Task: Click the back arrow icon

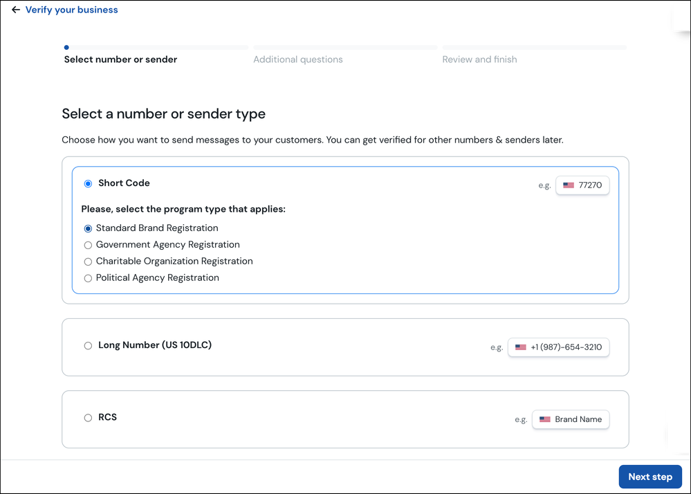Action: [x=16, y=10]
